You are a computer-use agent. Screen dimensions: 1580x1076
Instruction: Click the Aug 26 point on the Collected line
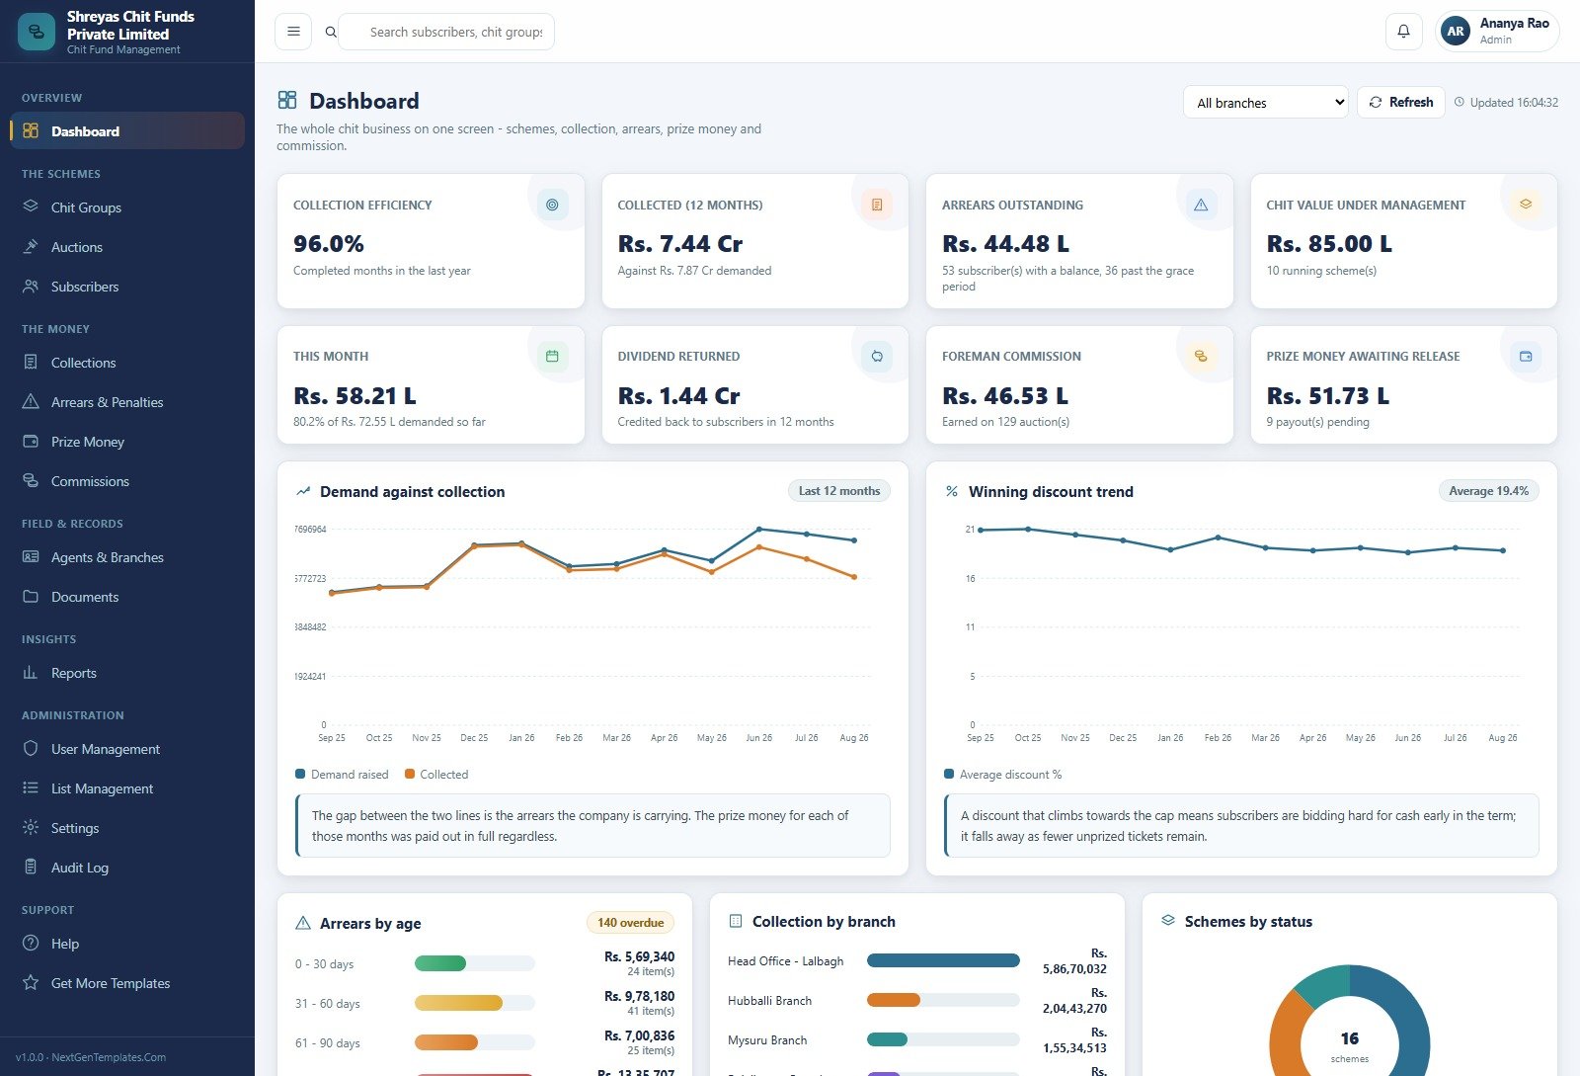pos(854,577)
